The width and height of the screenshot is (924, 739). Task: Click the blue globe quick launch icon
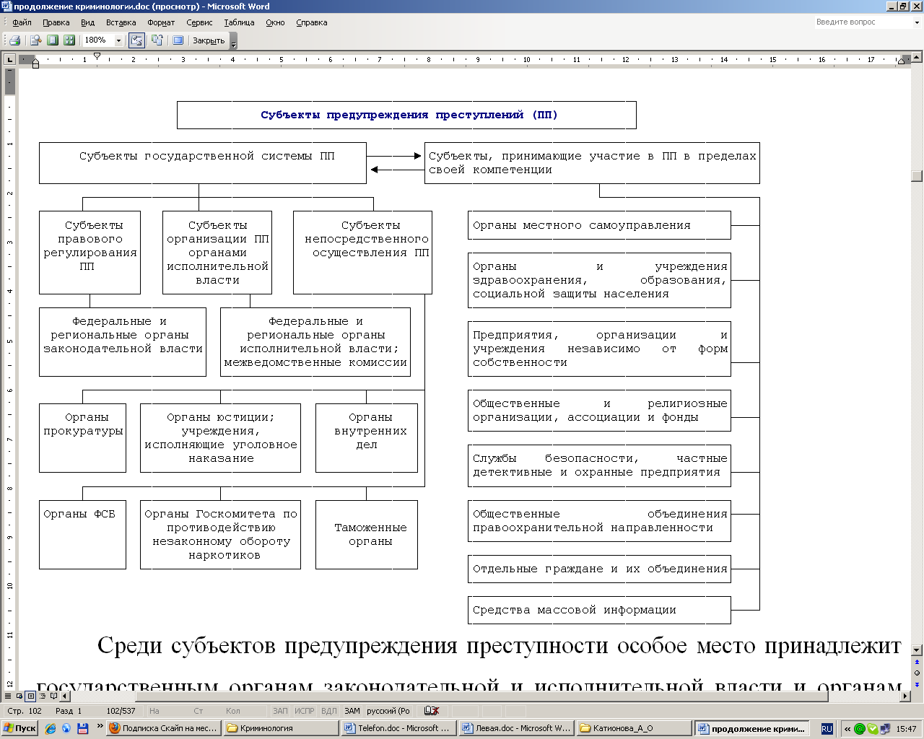[x=66, y=729]
